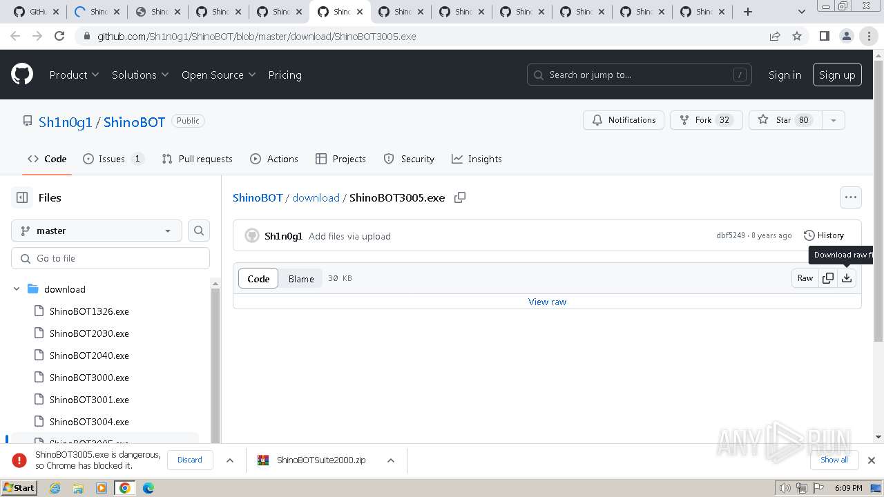Click Show all downloads
The height and width of the screenshot is (497, 884).
(834, 460)
